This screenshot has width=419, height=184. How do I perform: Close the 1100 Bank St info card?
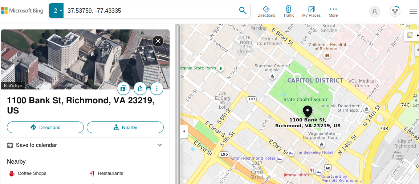(158, 41)
